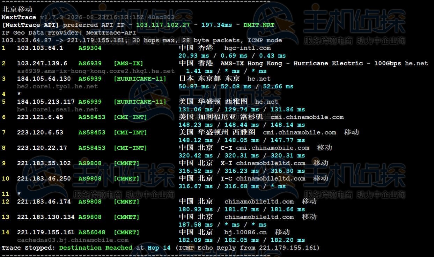Click the latency 320.42 ms on hop 8

point(196,155)
